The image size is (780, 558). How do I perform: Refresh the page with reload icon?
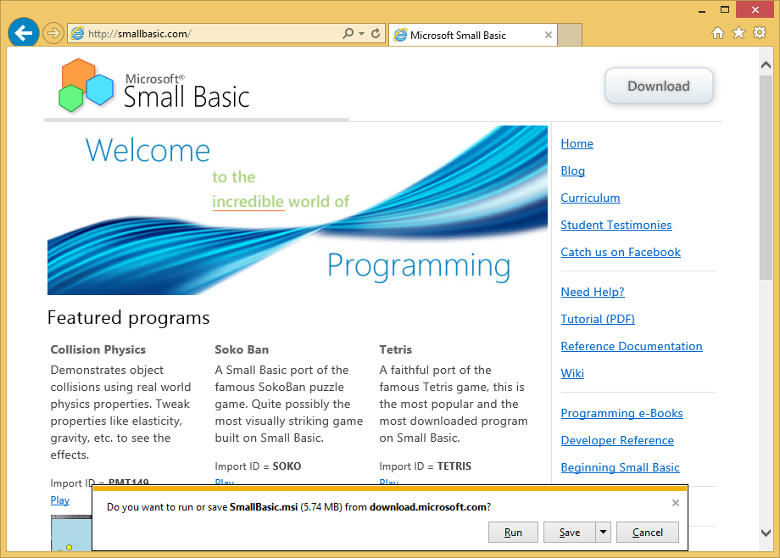pyautogui.click(x=376, y=33)
